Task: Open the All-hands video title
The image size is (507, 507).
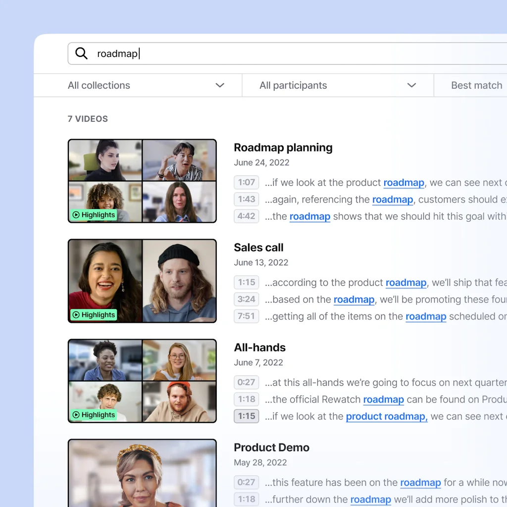Action: click(x=259, y=348)
